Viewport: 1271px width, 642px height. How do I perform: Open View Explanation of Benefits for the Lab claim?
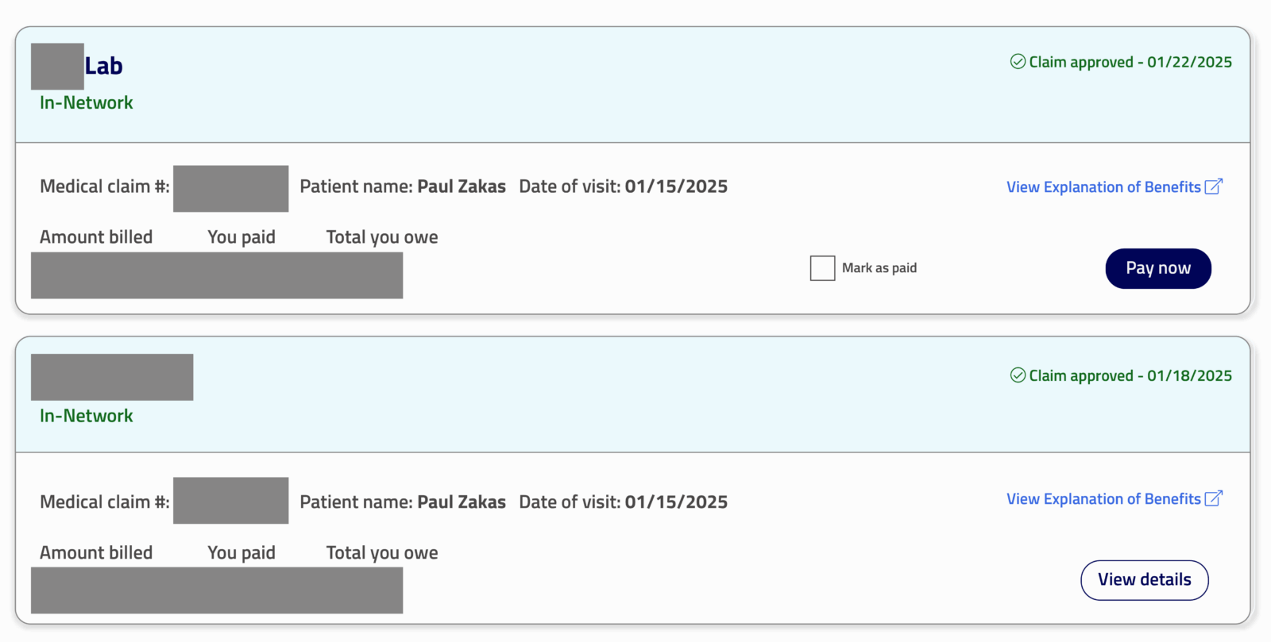(x=1103, y=187)
